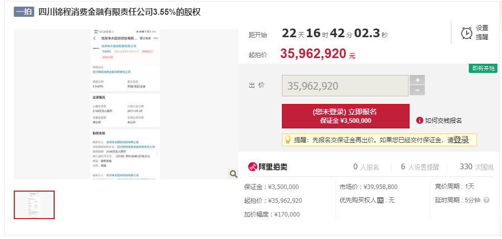Screen dimensions: 502x239
Task: Click the red 立即报名 button
Action: (345, 116)
